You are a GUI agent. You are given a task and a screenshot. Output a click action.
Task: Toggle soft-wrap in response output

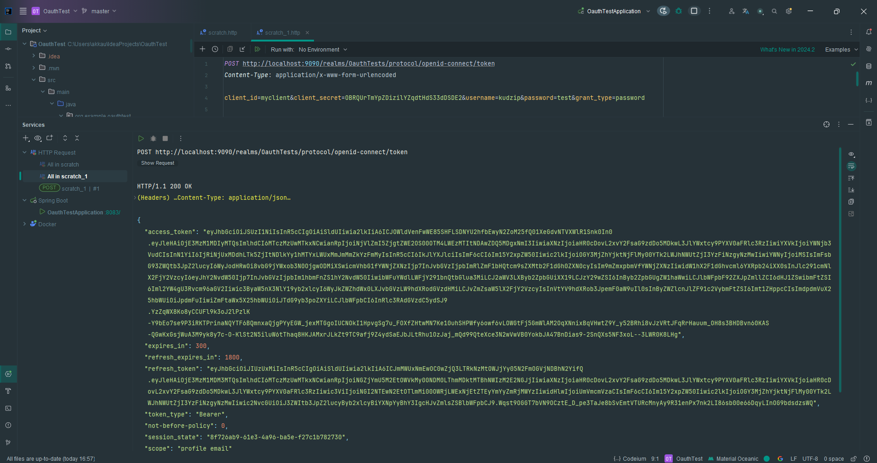851,166
